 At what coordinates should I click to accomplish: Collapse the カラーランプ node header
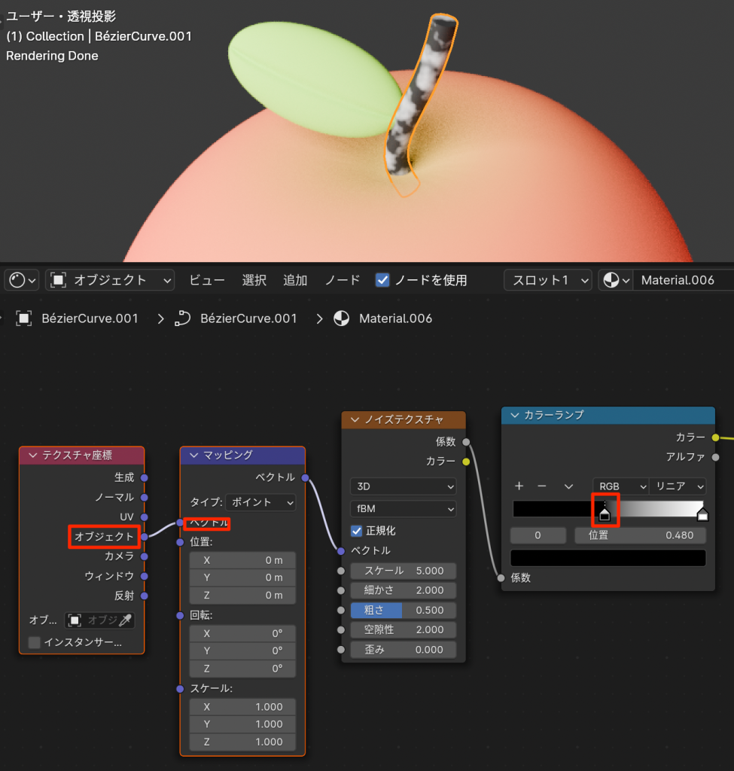tap(515, 415)
